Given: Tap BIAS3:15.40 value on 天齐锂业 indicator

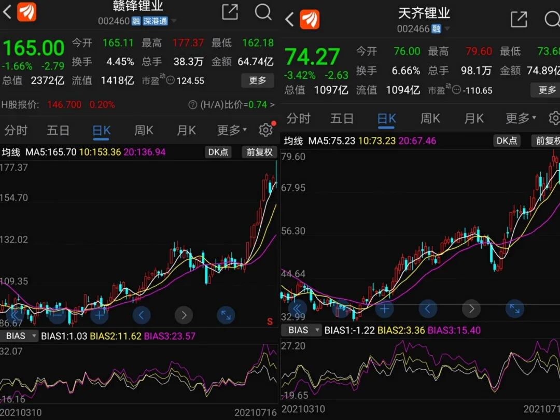Looking at the screenshot, I should (x=454, y=330).
